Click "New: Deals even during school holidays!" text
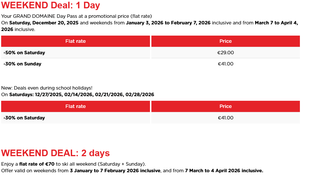This screenshot has width=318, height=180. [47, 88]
